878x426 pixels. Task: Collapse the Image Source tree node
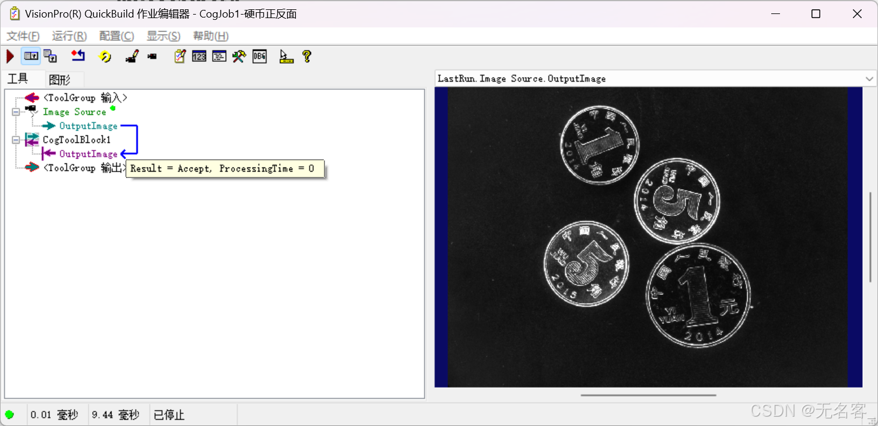point(16,112)
